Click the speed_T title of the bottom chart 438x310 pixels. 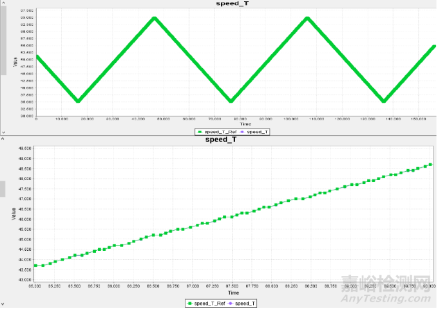[225, 140]
